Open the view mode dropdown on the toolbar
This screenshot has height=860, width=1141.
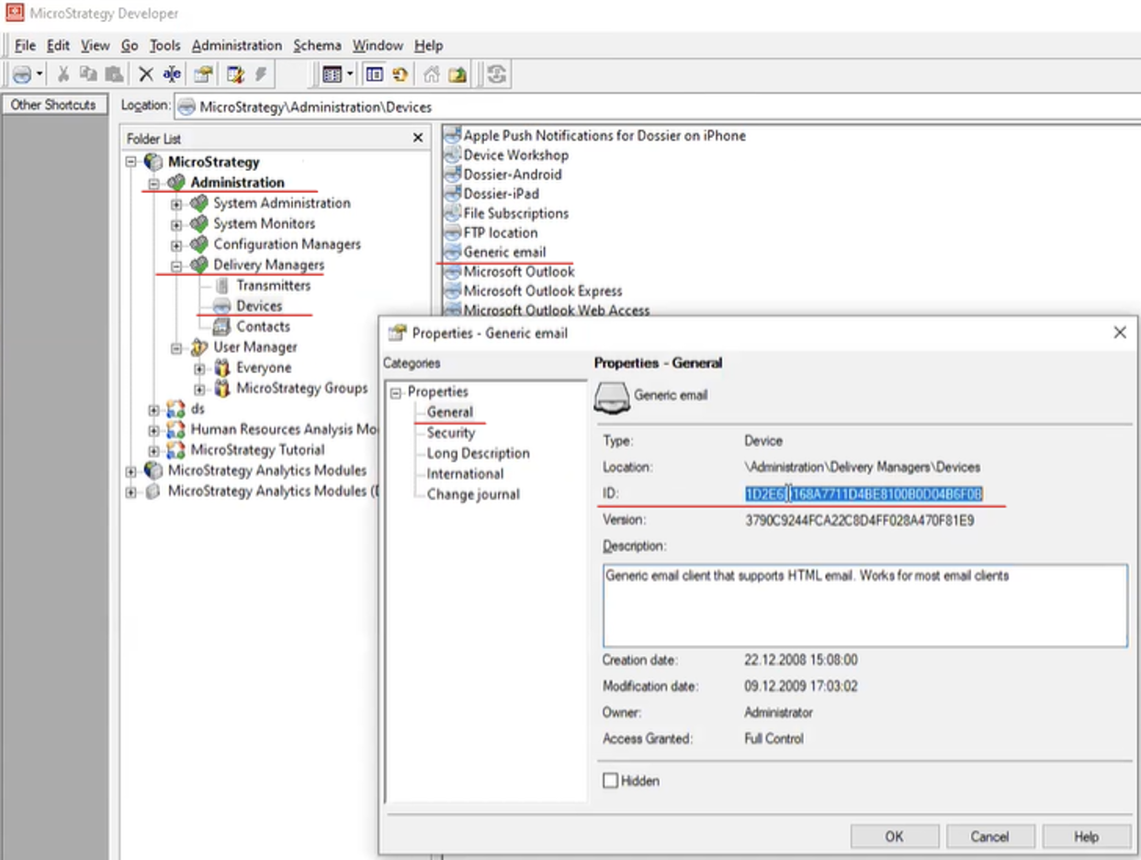coord(349,74)
